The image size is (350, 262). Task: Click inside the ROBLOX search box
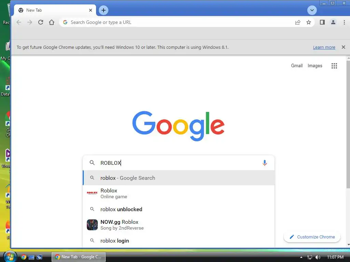tap(178, 163)
